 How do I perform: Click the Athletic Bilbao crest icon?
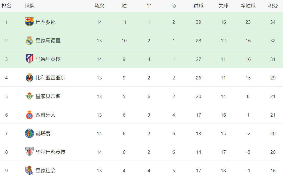pos(29,152)
